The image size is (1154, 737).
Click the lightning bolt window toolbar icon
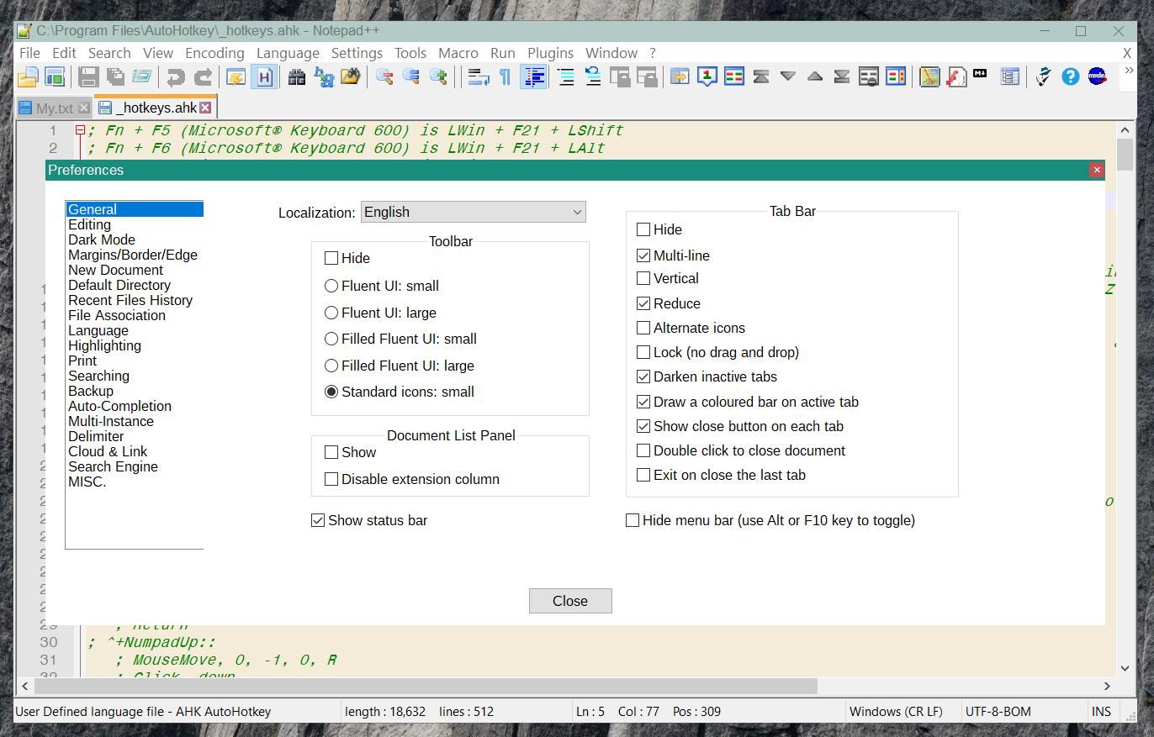236,77
